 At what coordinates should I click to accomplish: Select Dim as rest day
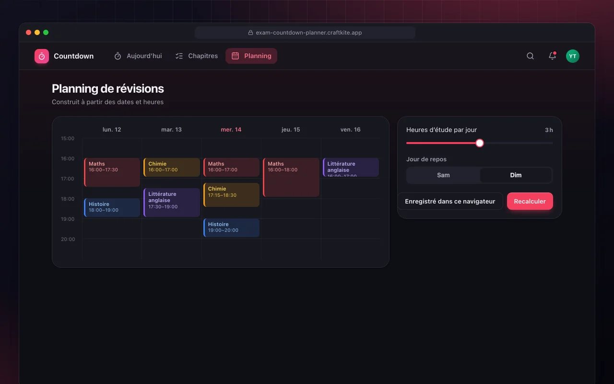516,175
